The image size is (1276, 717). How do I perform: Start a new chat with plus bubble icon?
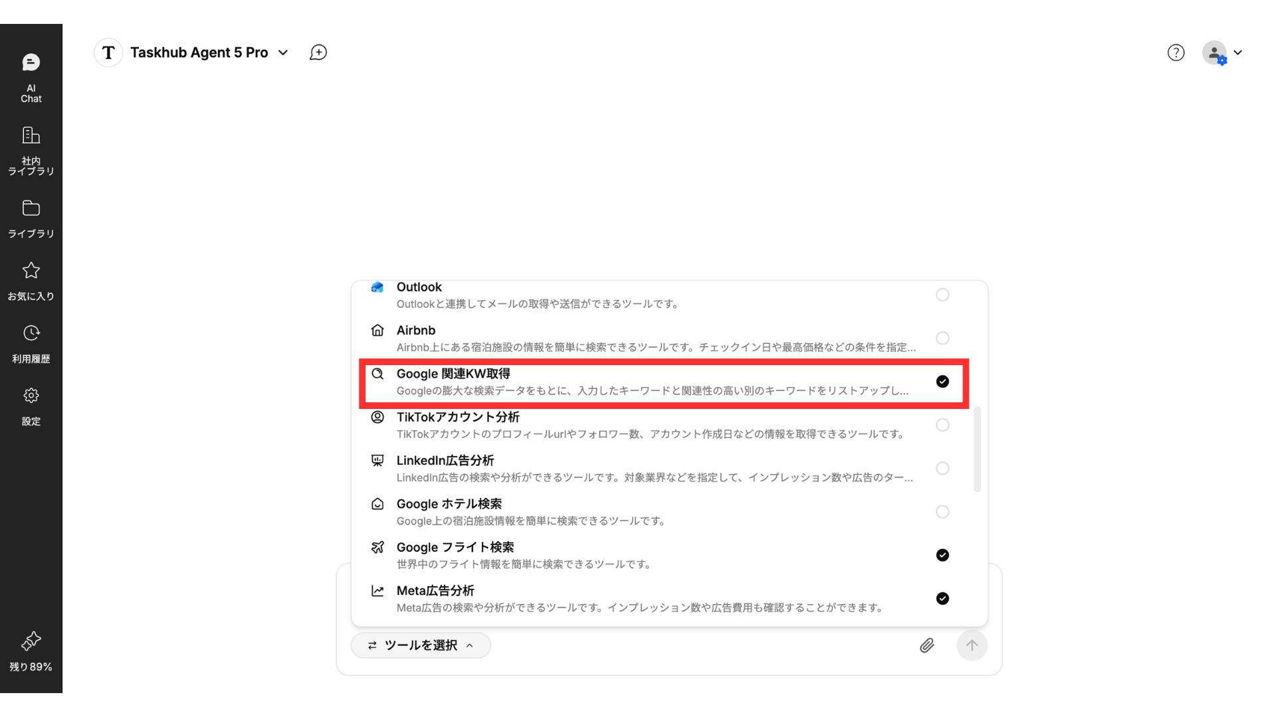click(x=318, y=52)
